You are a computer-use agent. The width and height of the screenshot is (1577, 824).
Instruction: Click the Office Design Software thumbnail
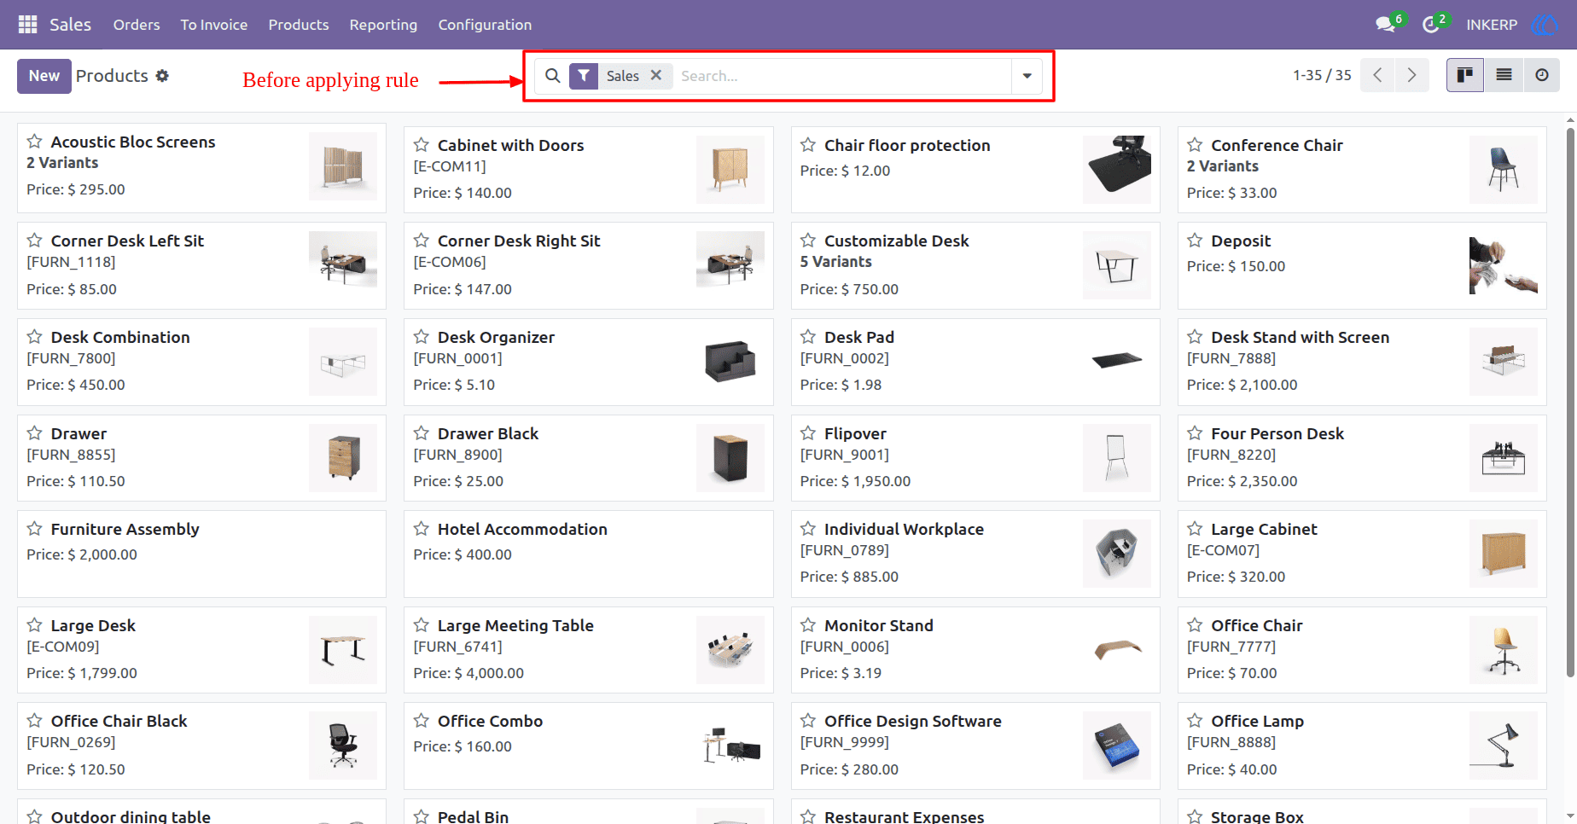(x=1117, y=746)
